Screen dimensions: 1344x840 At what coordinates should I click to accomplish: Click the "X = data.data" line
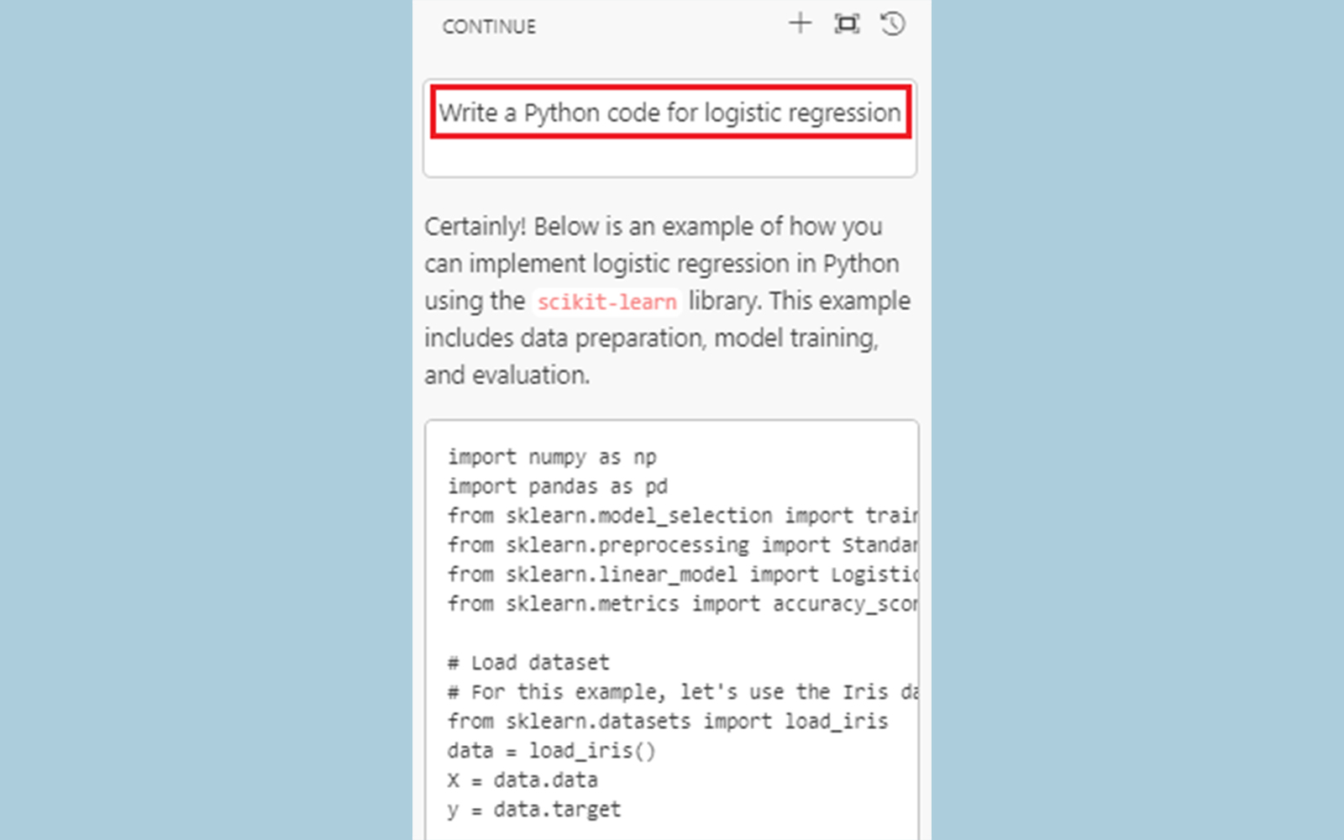coord(522,780)
